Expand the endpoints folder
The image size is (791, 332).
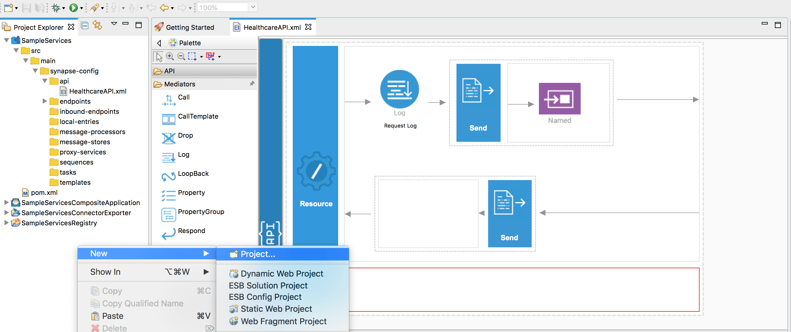pos(45,101)
